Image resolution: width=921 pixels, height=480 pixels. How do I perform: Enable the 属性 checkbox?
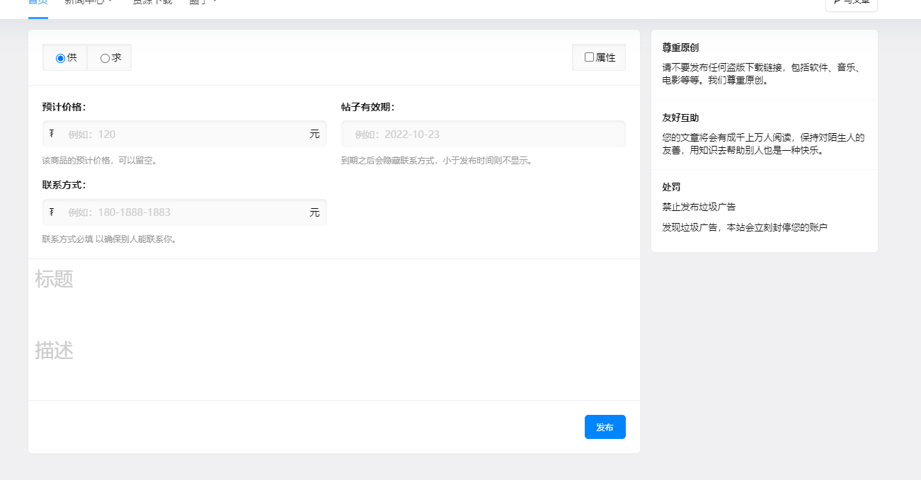click(589, 57)
